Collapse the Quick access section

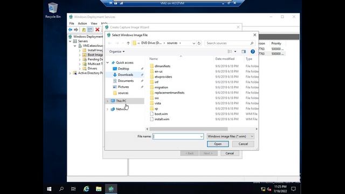click(x=108, y=63)
